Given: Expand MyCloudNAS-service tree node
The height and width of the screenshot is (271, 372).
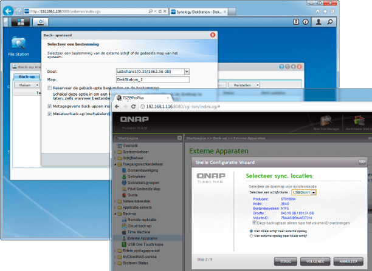Looking at the screenshot, I should pyautogui.click(x=115, y=257).
